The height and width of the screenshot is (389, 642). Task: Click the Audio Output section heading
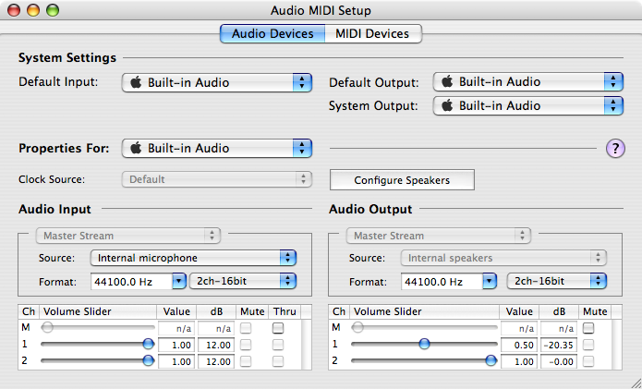(370, 209)
